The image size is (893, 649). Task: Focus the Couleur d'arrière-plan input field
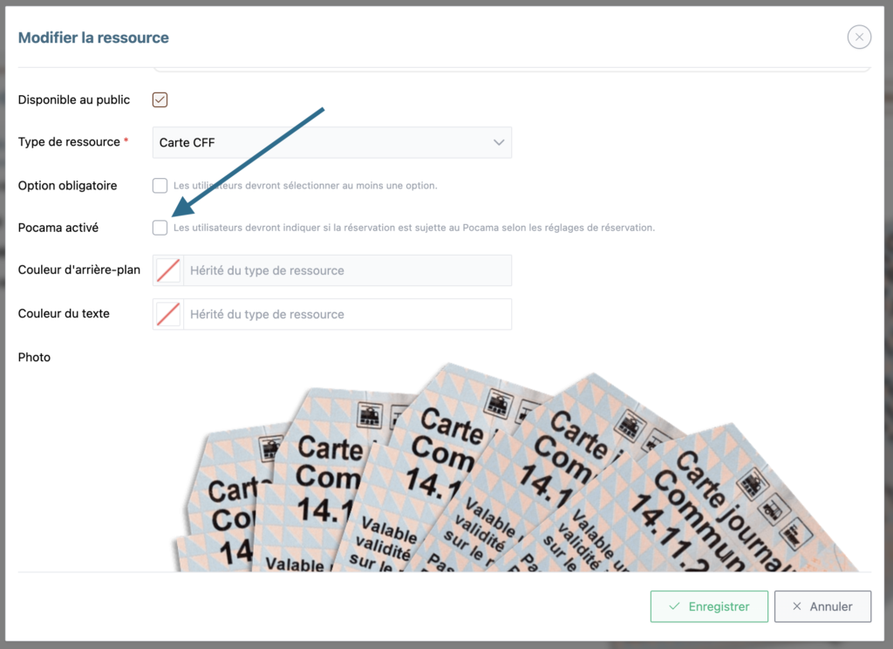click(x=347, y=270)
